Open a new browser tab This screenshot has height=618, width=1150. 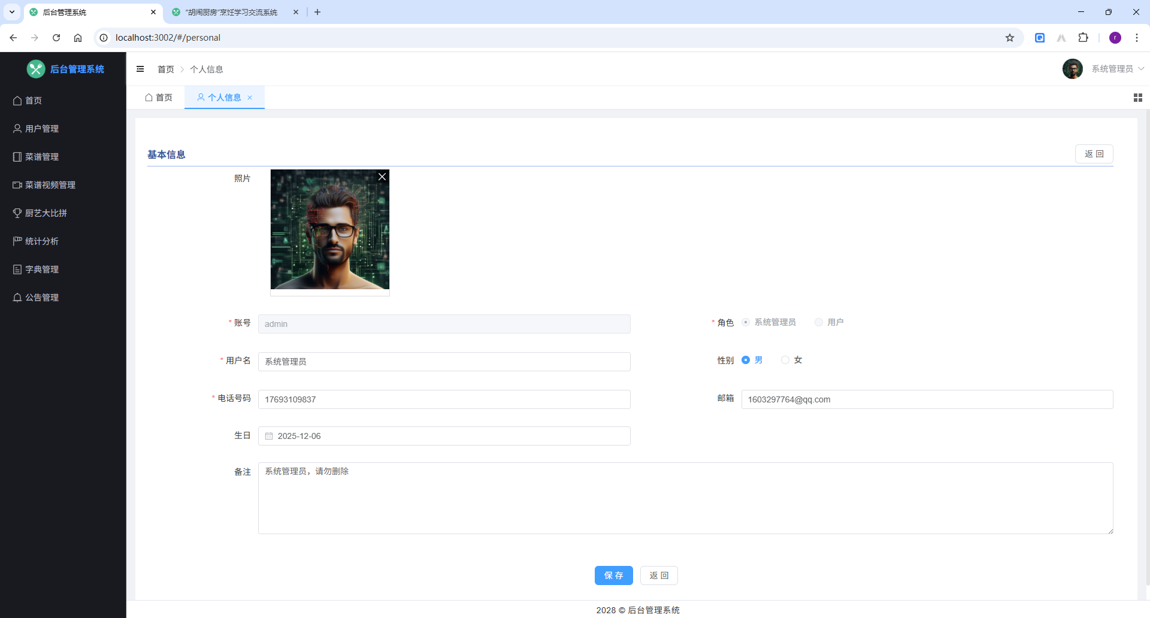[x=317, y=12]
